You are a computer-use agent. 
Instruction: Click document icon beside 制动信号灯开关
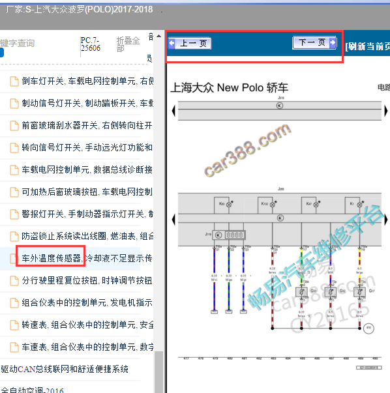tap(14, 103)
